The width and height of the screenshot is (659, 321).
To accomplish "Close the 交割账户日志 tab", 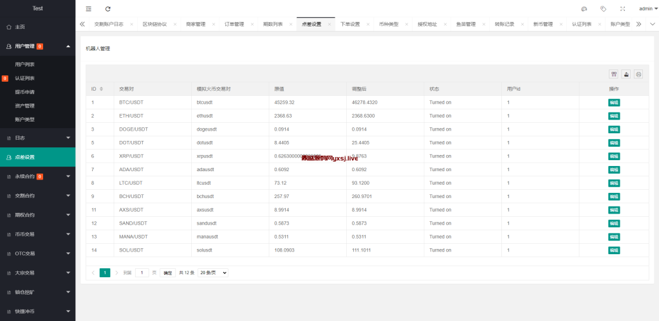I will pos(131,24).
